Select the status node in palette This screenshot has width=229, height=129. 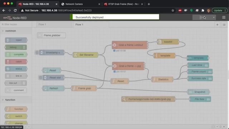pyautogui.click(x=16, y=69)
